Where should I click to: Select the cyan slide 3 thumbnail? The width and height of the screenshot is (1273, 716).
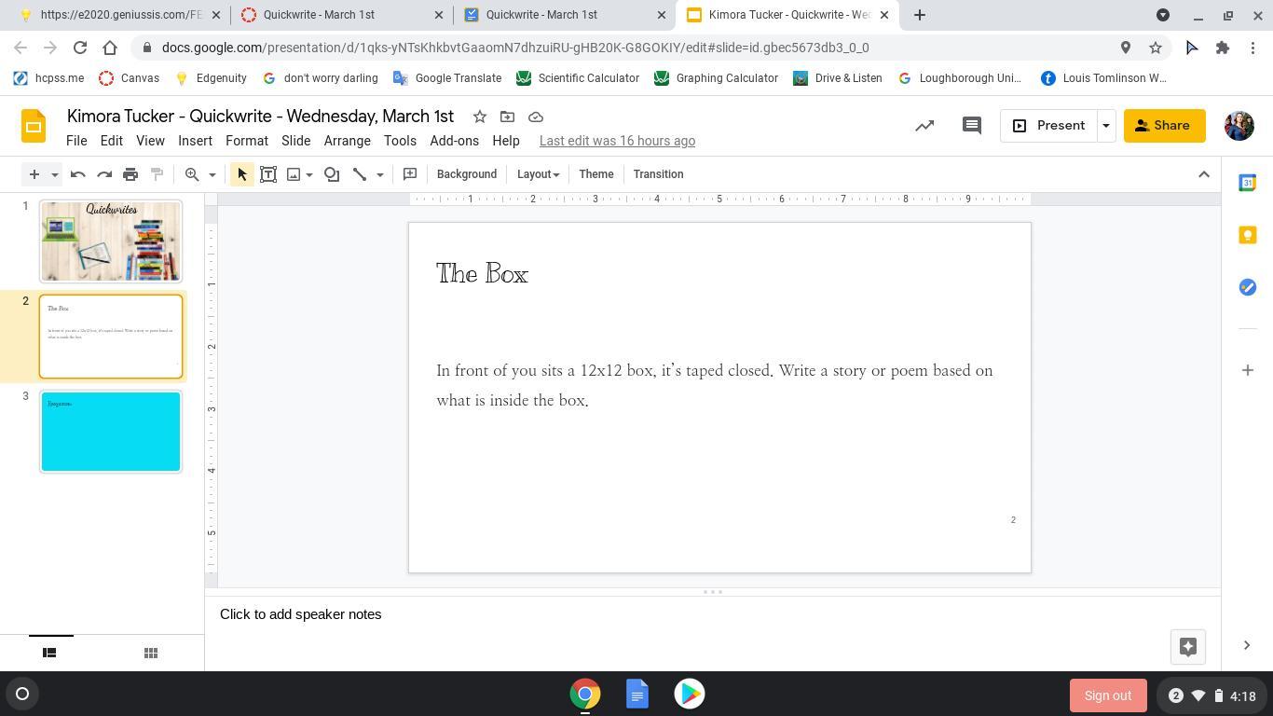click(x=111, y=432)
